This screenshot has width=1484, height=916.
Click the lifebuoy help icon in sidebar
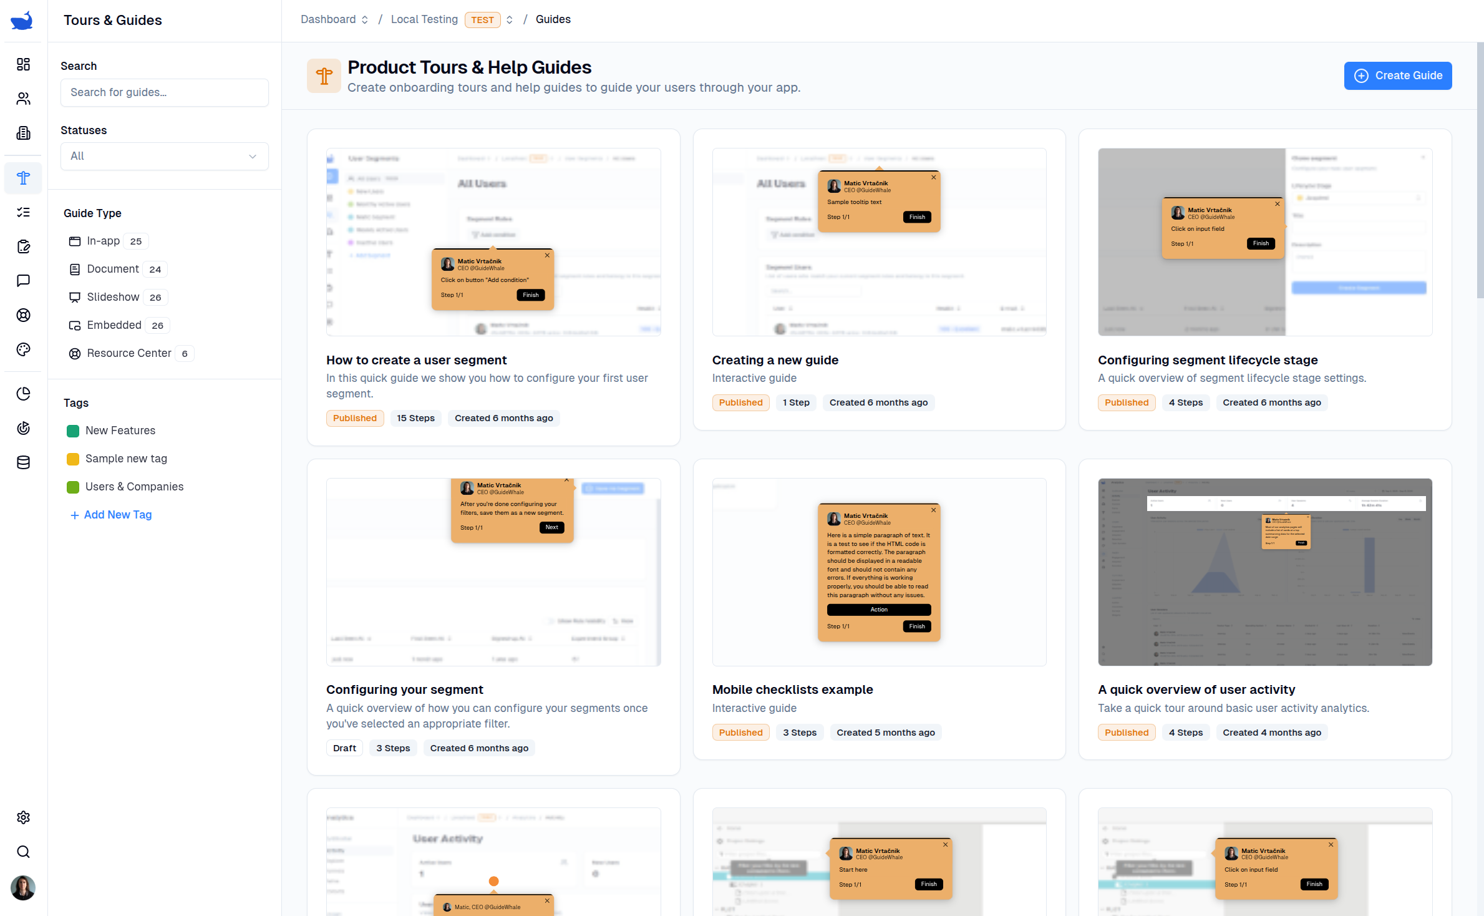[23, 315]
